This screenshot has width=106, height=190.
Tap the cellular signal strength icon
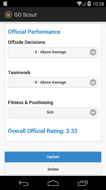coord(84,4)
